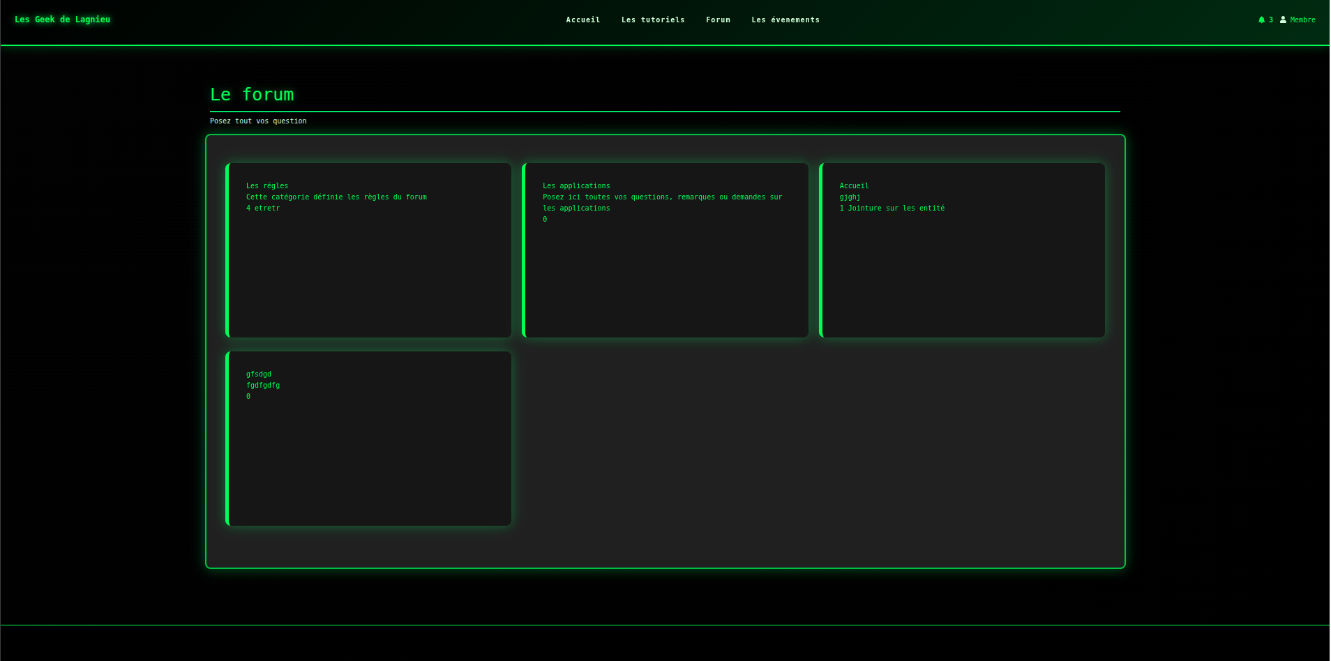Click the Les applications description text
Screen dimensions: 1331x661
(661, 197)
